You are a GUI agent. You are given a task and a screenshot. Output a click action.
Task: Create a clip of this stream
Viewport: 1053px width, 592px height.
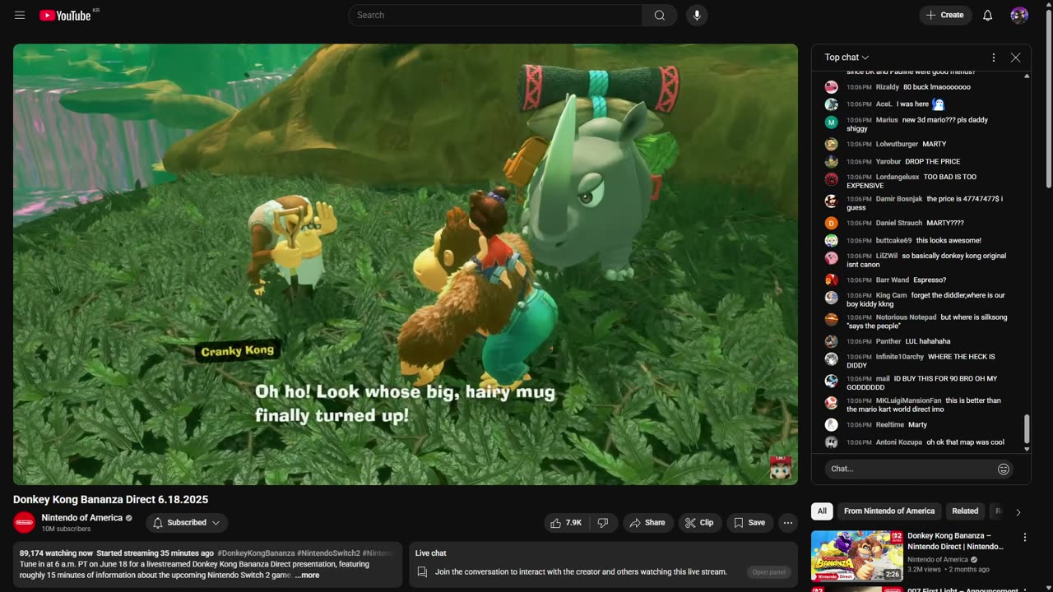[x=700, y=523]
